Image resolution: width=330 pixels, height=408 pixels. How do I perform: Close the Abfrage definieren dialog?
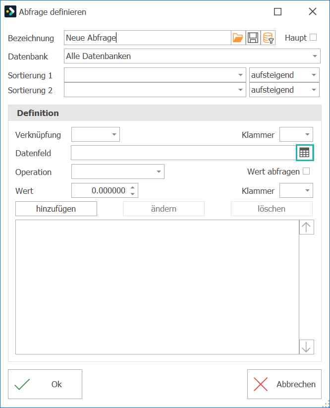[313, 12]
